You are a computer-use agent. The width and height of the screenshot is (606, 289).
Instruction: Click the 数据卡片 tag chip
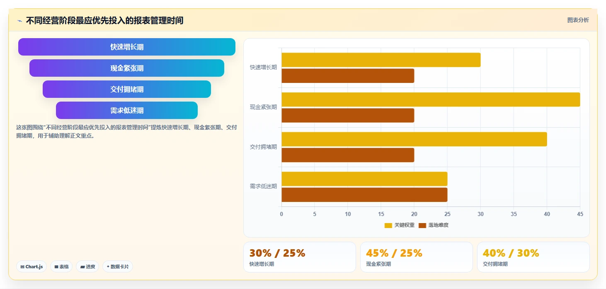coord(117,267)
